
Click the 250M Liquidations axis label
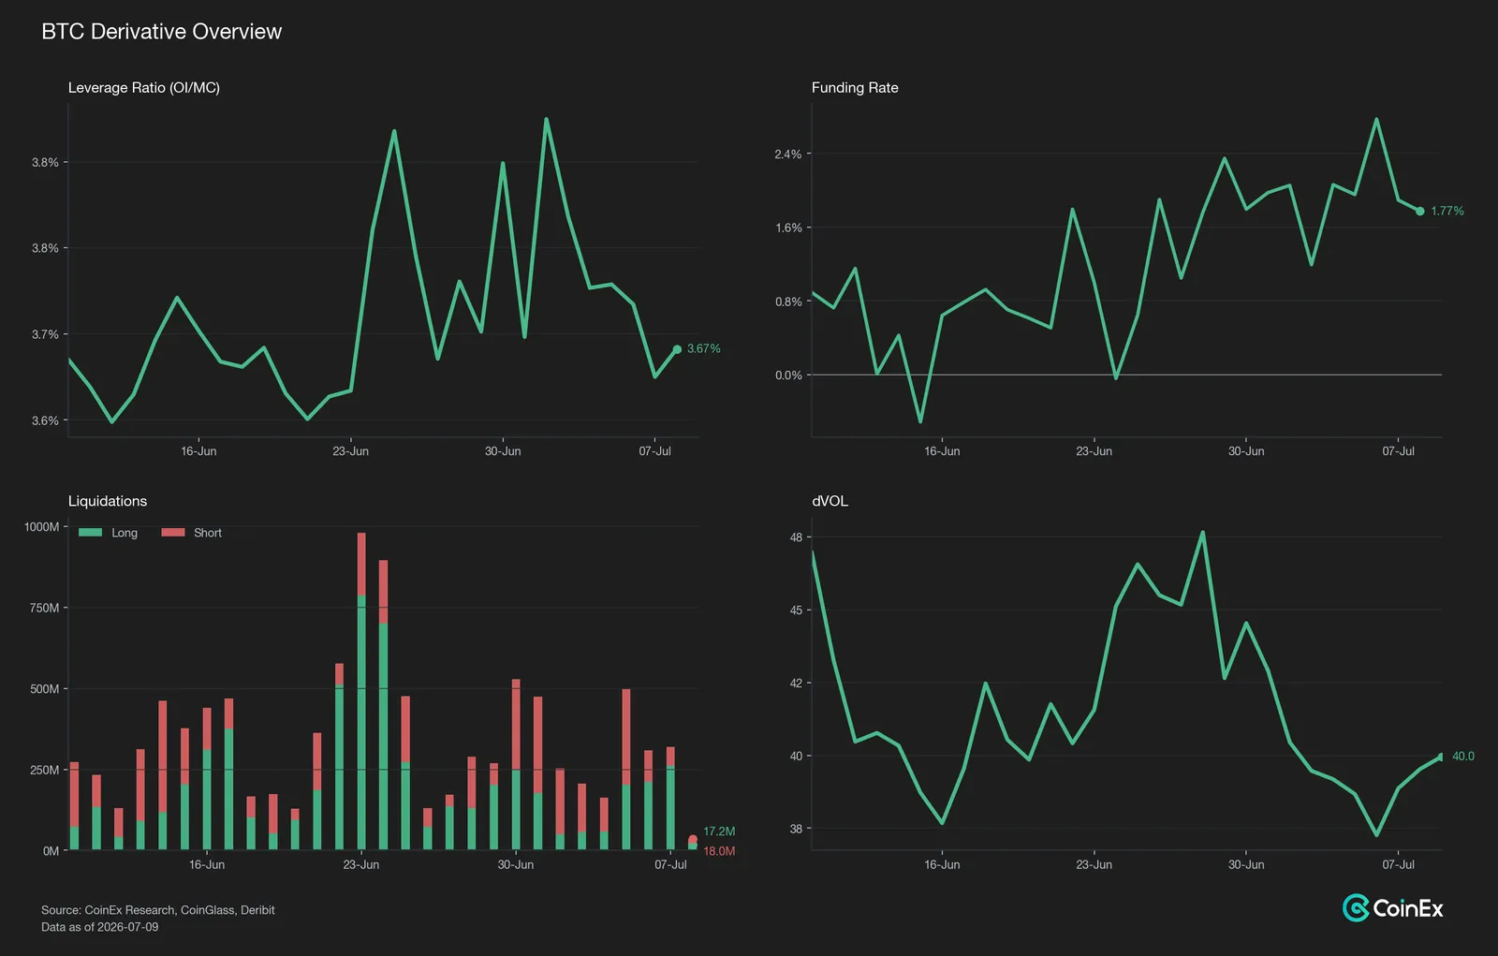tap(44, 771)
